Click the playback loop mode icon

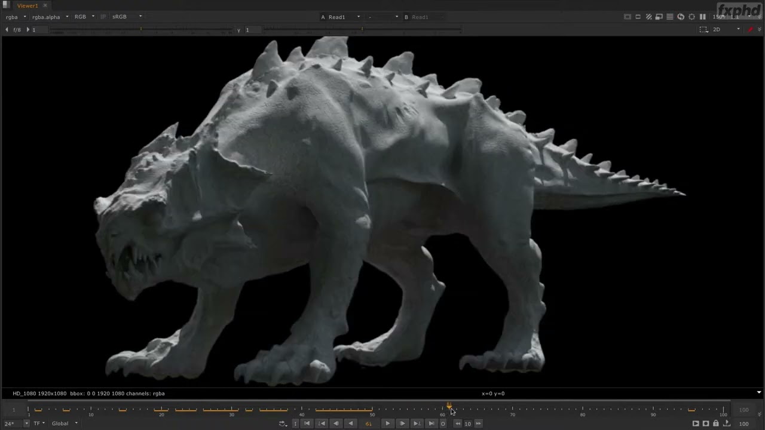[283, 423]
